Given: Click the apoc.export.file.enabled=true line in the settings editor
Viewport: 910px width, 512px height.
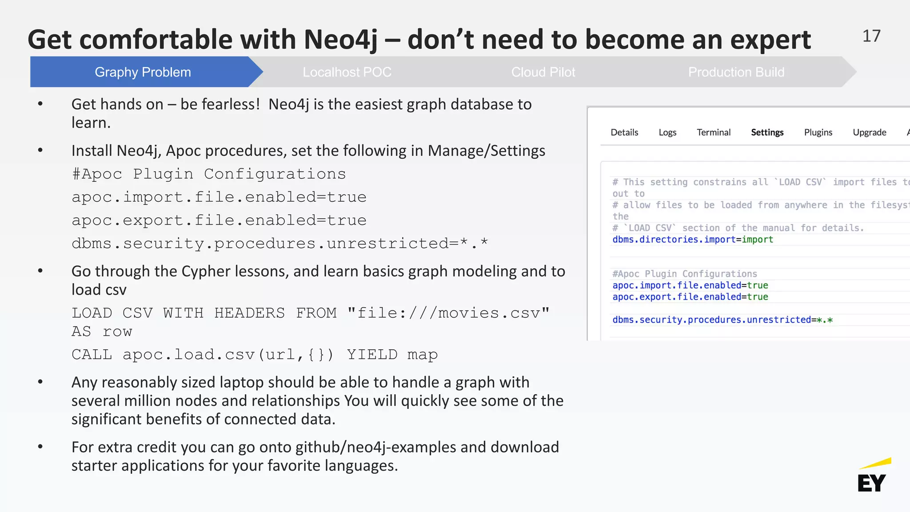Looking at the screenshot, I should (690, 297).
